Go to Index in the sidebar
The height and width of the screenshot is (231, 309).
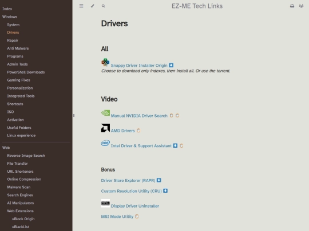[x=7, y=9]
